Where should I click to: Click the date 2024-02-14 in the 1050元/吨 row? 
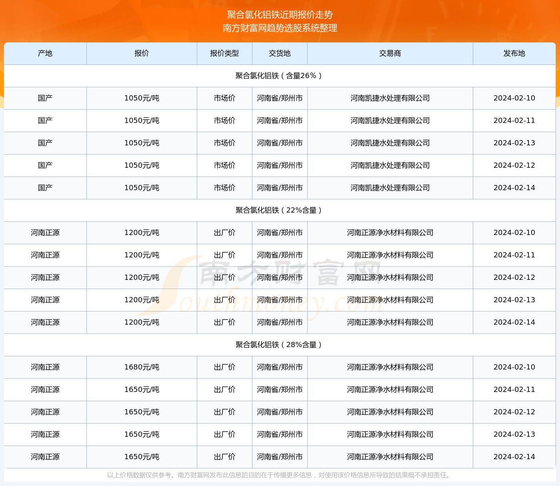point(514,188)
